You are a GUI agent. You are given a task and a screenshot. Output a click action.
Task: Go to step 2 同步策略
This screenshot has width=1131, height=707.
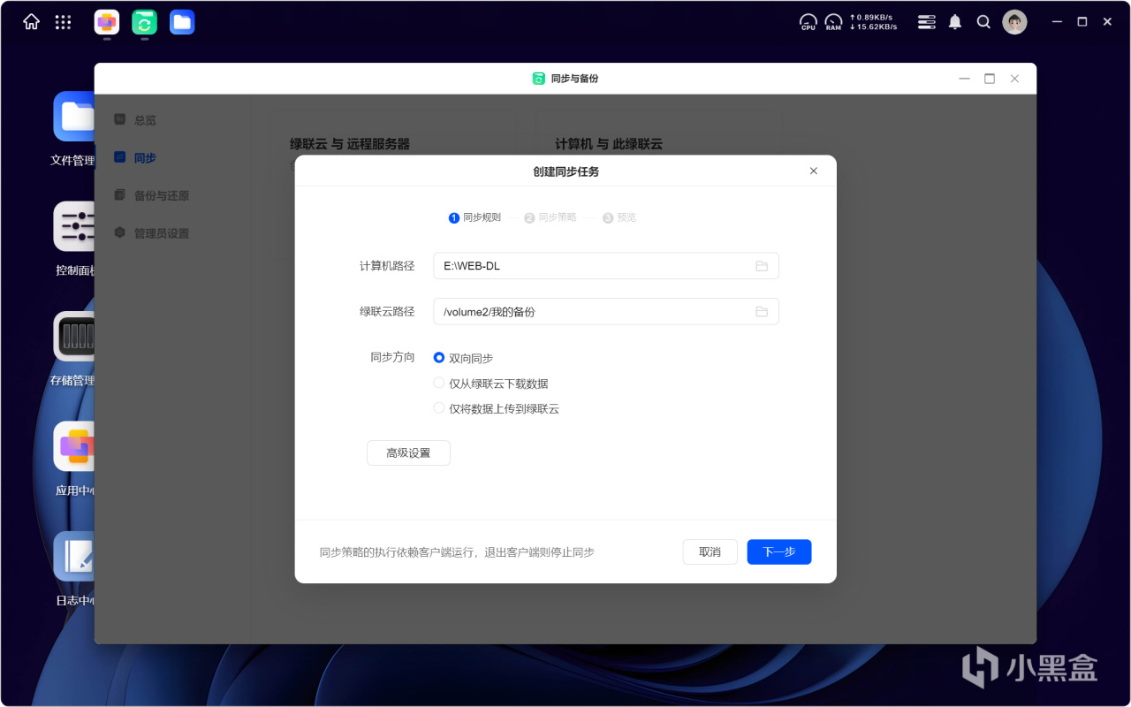pyautogui.click(x=550, y=217)
